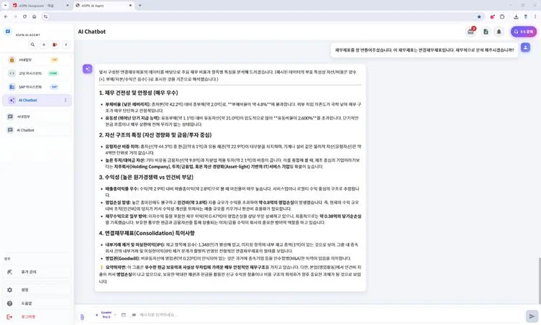
Task: Open browser profile icon
Action: tap(525, 17)
